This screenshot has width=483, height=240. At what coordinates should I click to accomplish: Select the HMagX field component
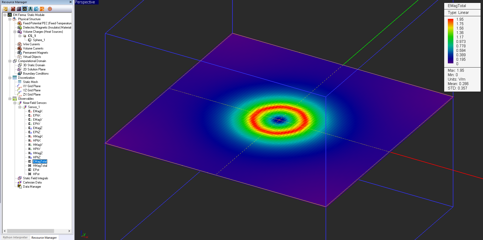coord(38,136)
